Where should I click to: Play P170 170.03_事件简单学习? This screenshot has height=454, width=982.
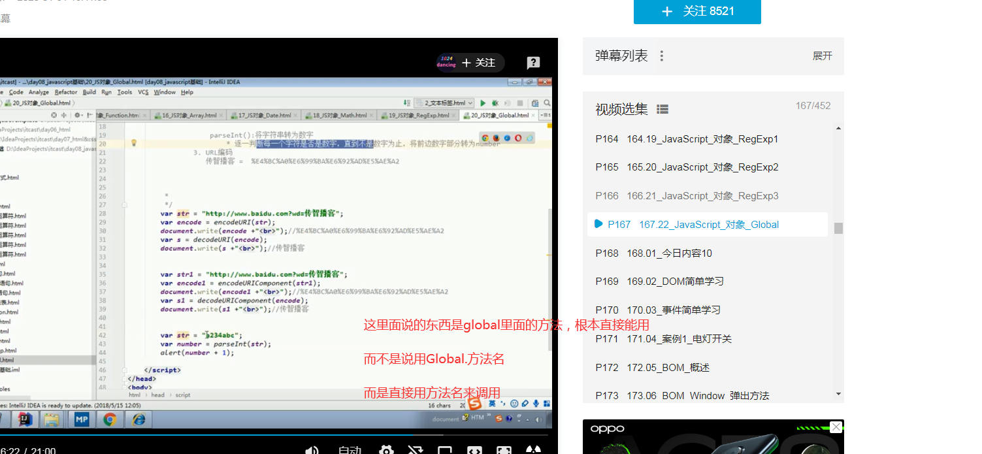[x=707, y=310]
